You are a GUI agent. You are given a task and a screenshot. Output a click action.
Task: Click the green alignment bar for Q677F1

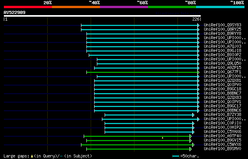[142, 72]
